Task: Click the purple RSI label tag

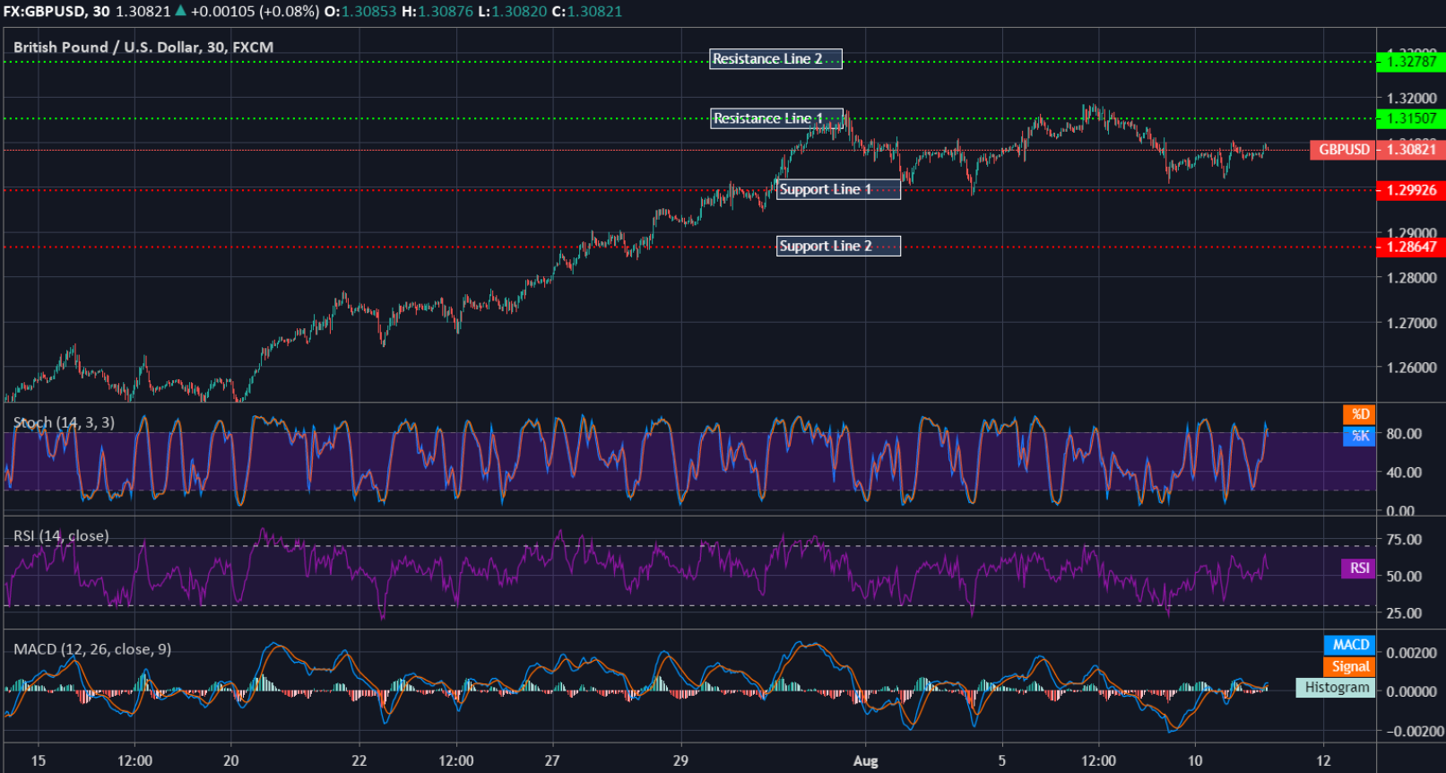Action: click(x=1359, y=569)
